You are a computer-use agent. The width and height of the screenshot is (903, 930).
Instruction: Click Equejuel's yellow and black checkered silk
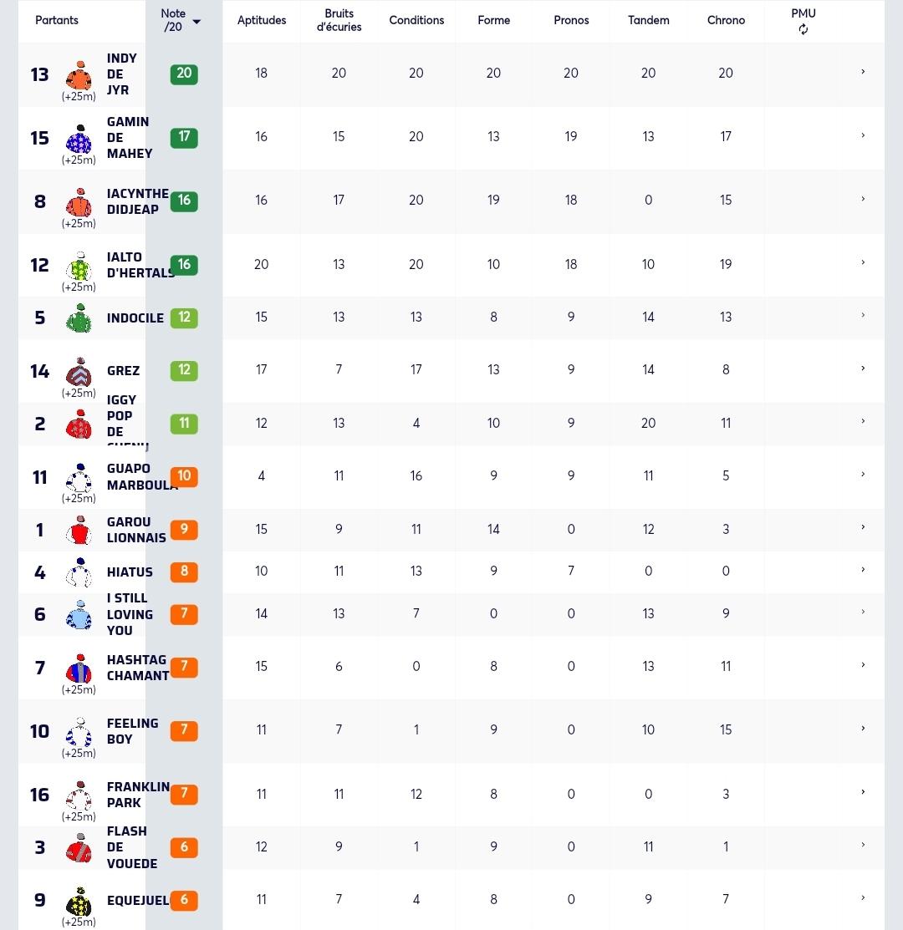[79, 902]
